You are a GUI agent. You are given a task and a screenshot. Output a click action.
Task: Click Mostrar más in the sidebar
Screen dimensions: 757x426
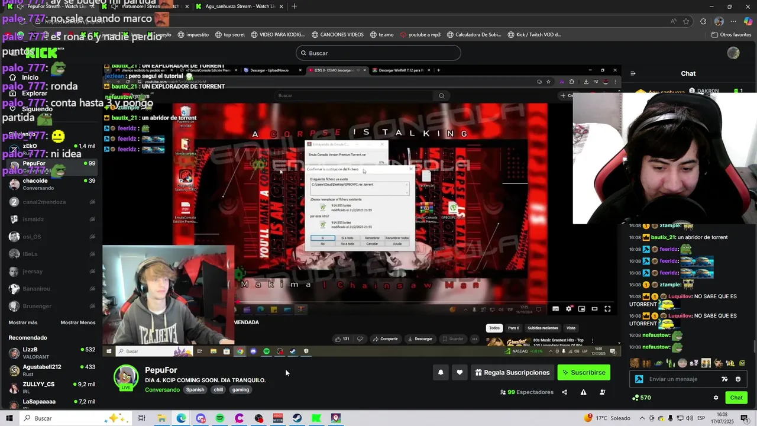pos(23,322)
